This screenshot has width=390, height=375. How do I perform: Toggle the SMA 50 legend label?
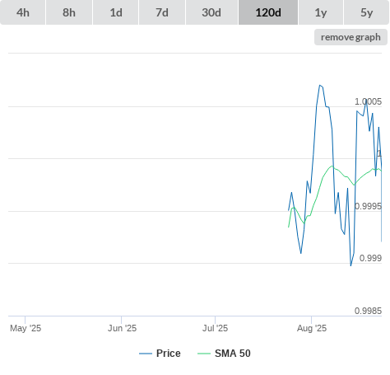pyautogui.click(x=233, y=354)
